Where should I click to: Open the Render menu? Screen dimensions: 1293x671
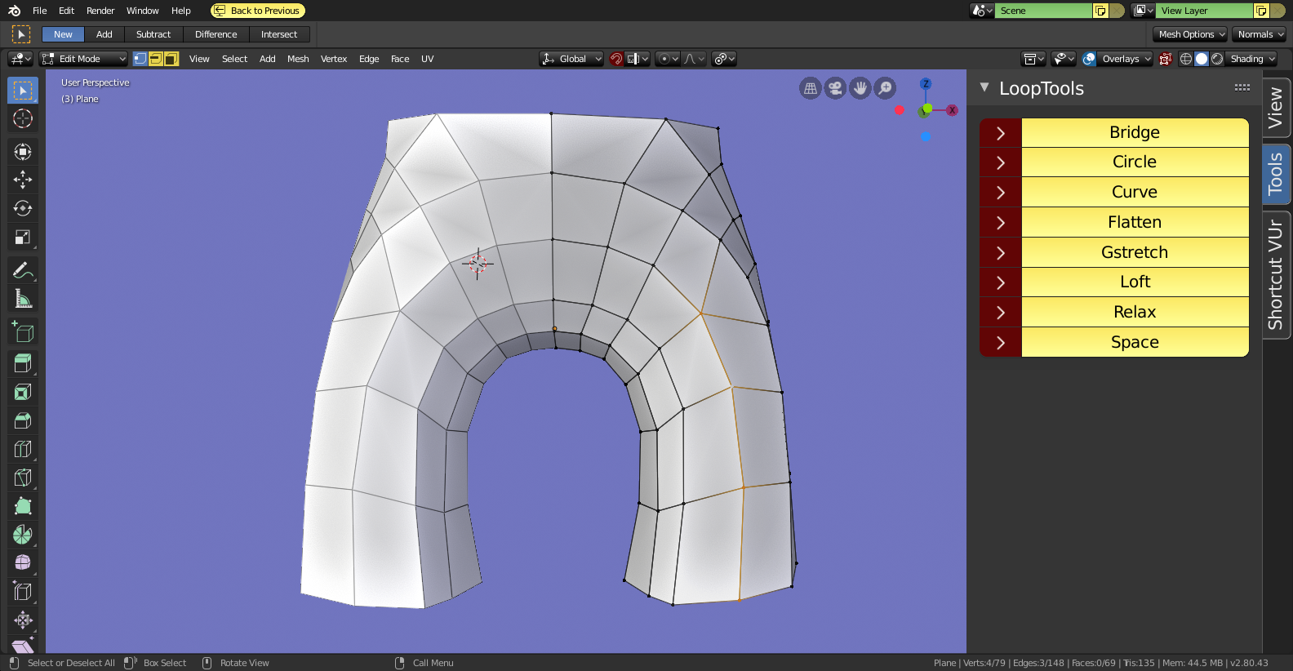point(100,11)
